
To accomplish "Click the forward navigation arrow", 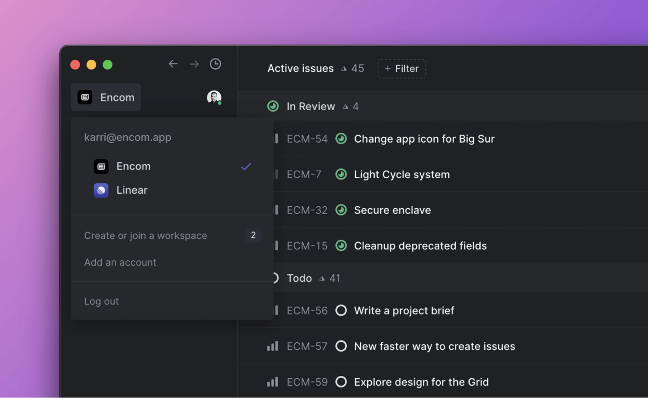I will point(194,64).
